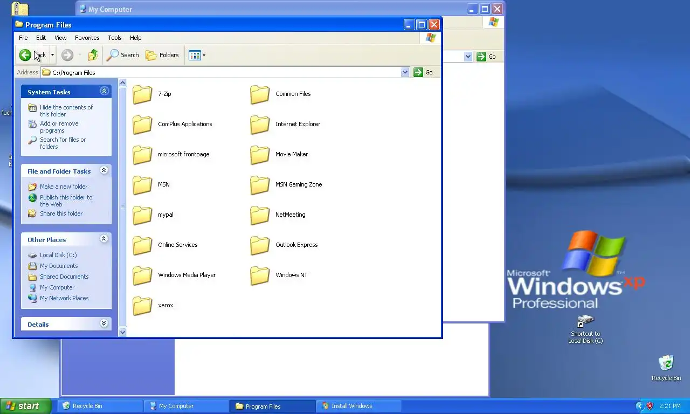The height and width of the screenshot is (414, 690).
Task: Select the MSN folder icon
Action: 143,185
